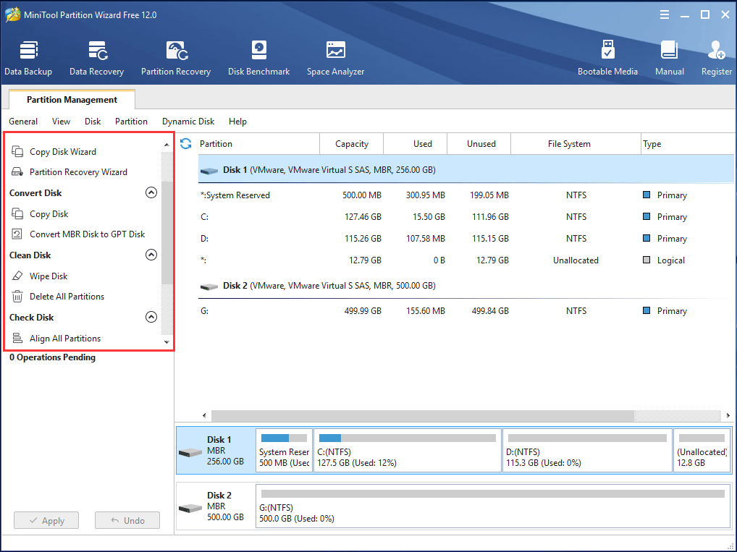Collapse the Clean Disk section
Viewport: 737px width, 552px height.
coord(151,255)
